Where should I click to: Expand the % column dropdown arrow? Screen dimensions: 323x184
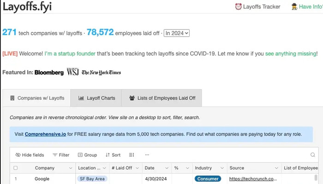coord(187,168)
